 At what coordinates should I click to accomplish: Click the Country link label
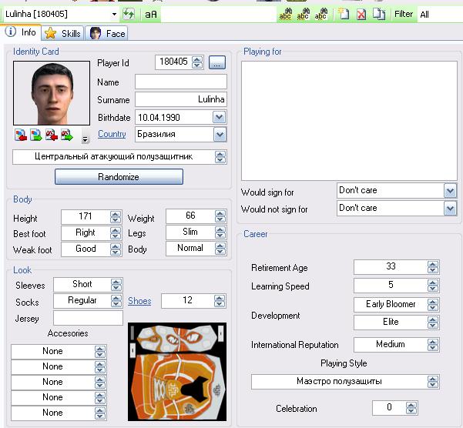[x=112, y=134]
